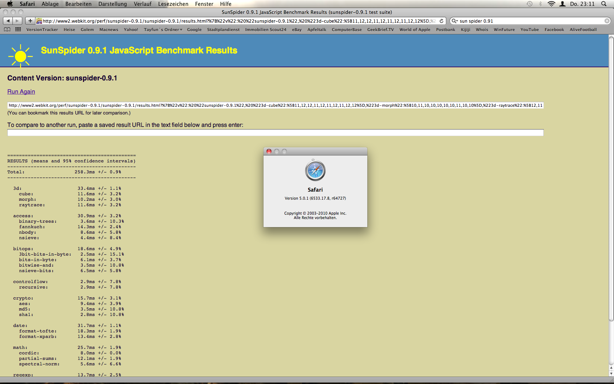614x384 pixels.
Task: Open the Bearbeiten menu
Action: pos(78,4)
